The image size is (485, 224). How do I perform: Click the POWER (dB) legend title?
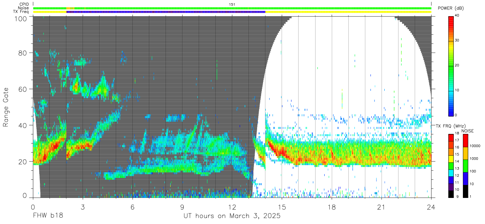pos(451,8)
